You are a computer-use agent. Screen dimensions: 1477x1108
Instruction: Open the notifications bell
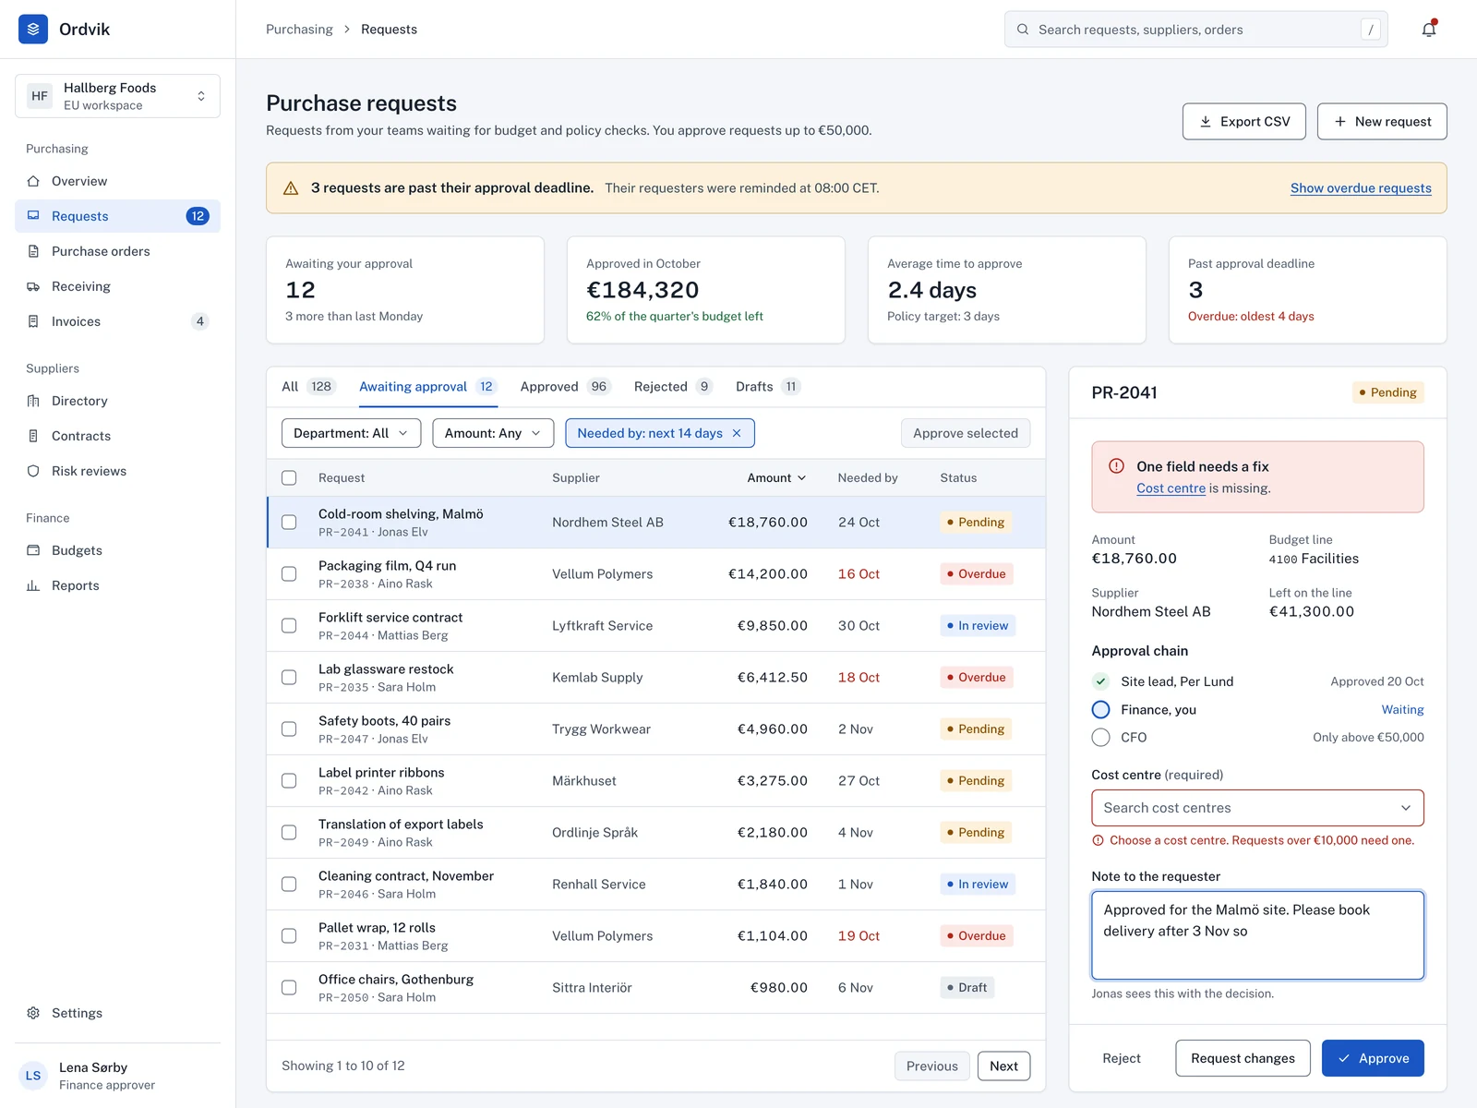click(1429, 30)
